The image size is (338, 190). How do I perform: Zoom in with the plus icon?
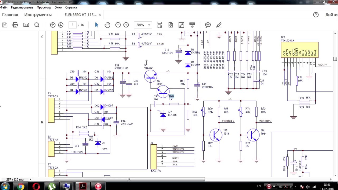(126, 25)
